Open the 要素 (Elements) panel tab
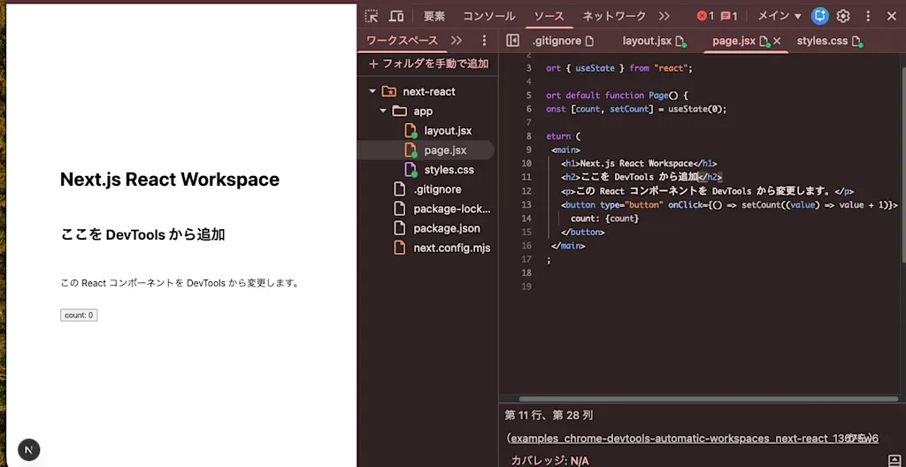906x467 pixels. coord(434,16)
